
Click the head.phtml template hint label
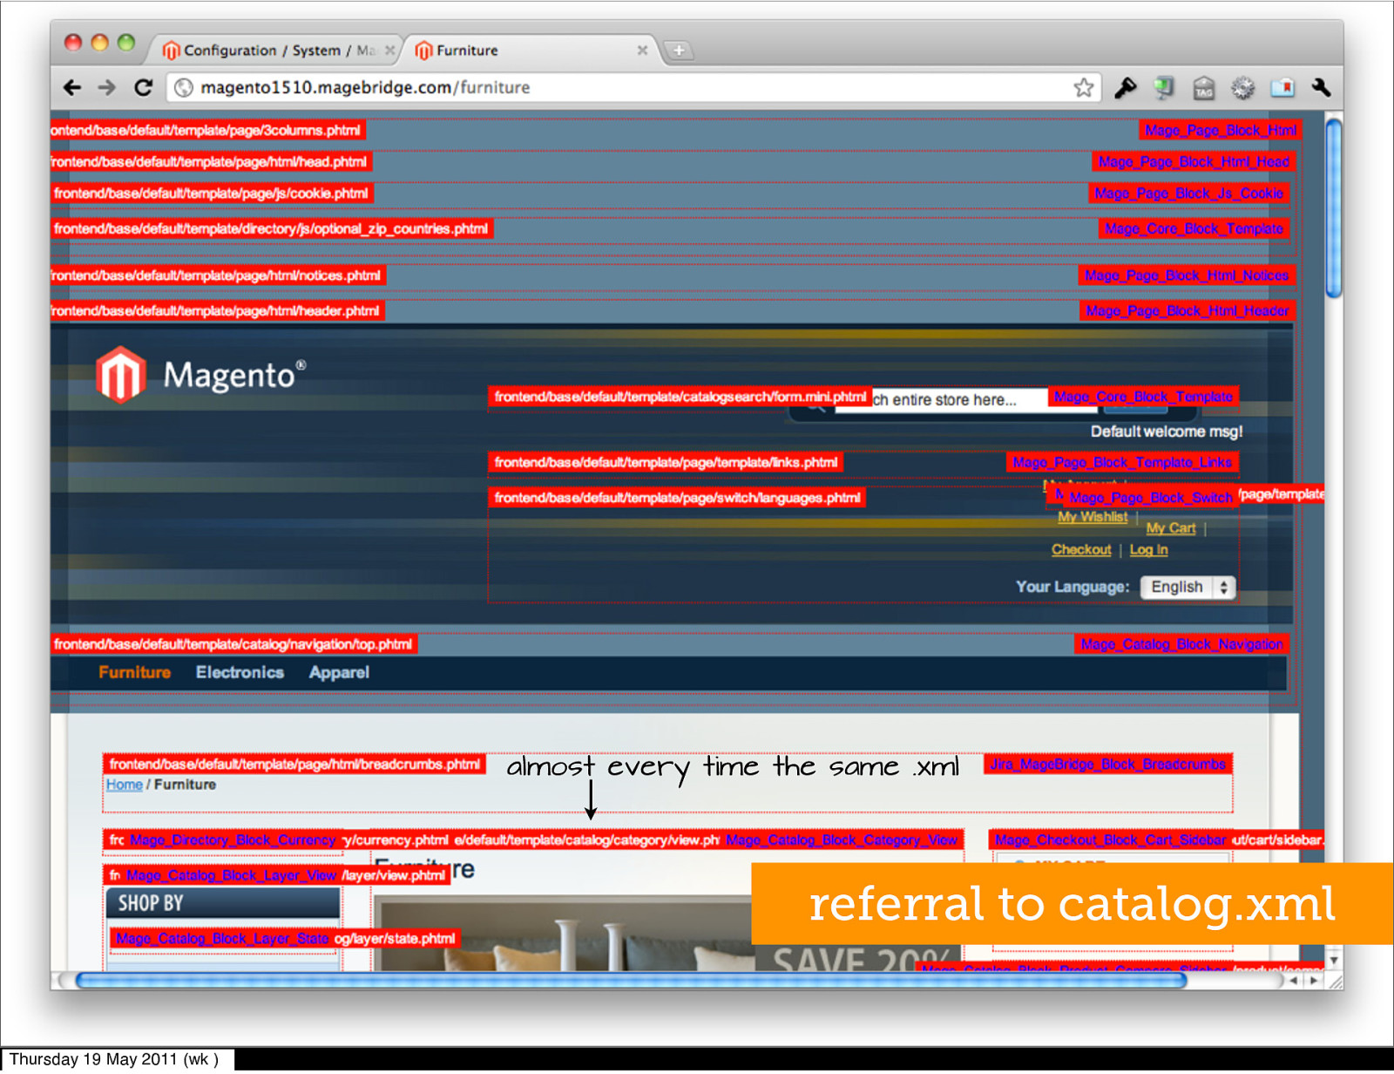[211, 161]
